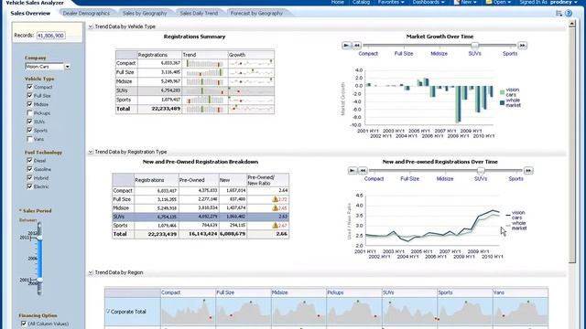This screenshot has width=586, height=329.
Task: Switch to Dealer Demographics tab
Action: pyautogui.click(x=86, y=13)
